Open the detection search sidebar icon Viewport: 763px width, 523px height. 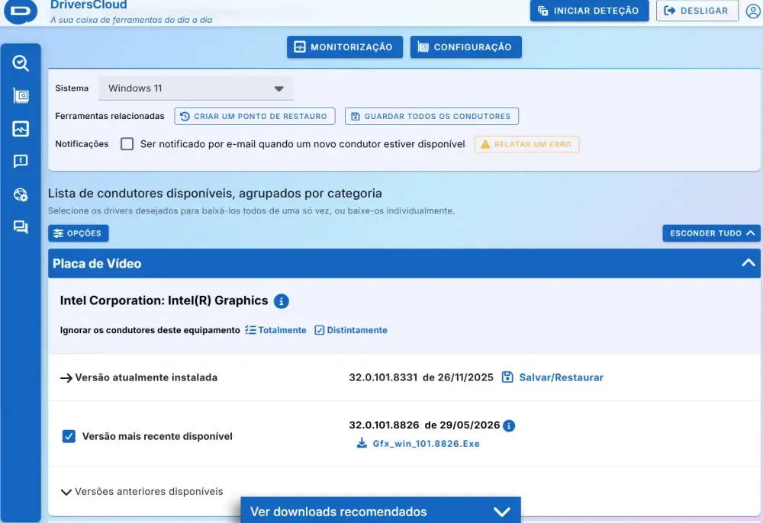click(21, 63)
